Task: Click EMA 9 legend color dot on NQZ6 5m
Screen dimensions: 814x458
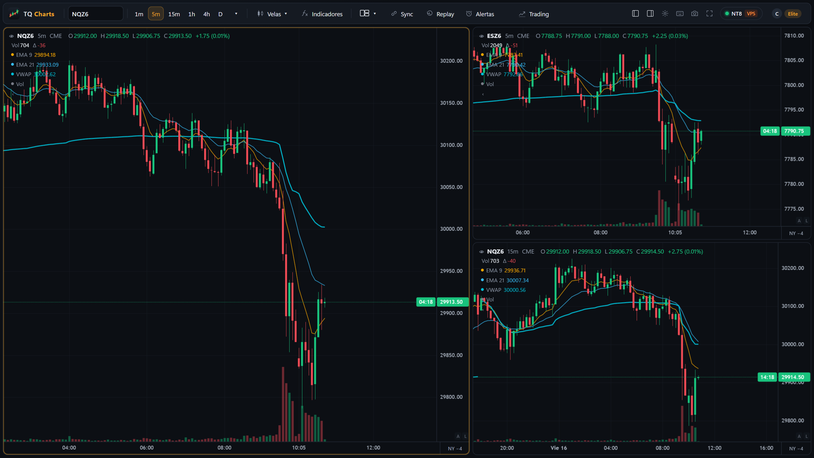Action: (12, 55)
